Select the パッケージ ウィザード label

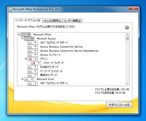click(54, 63)
